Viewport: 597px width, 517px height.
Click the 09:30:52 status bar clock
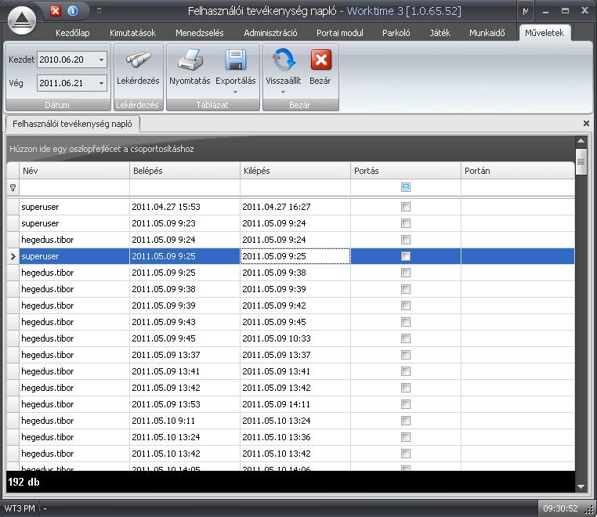[560, 508]
